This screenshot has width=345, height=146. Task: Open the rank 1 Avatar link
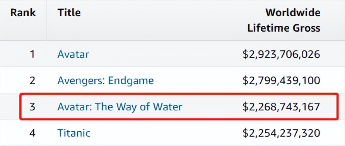point(73,54)
